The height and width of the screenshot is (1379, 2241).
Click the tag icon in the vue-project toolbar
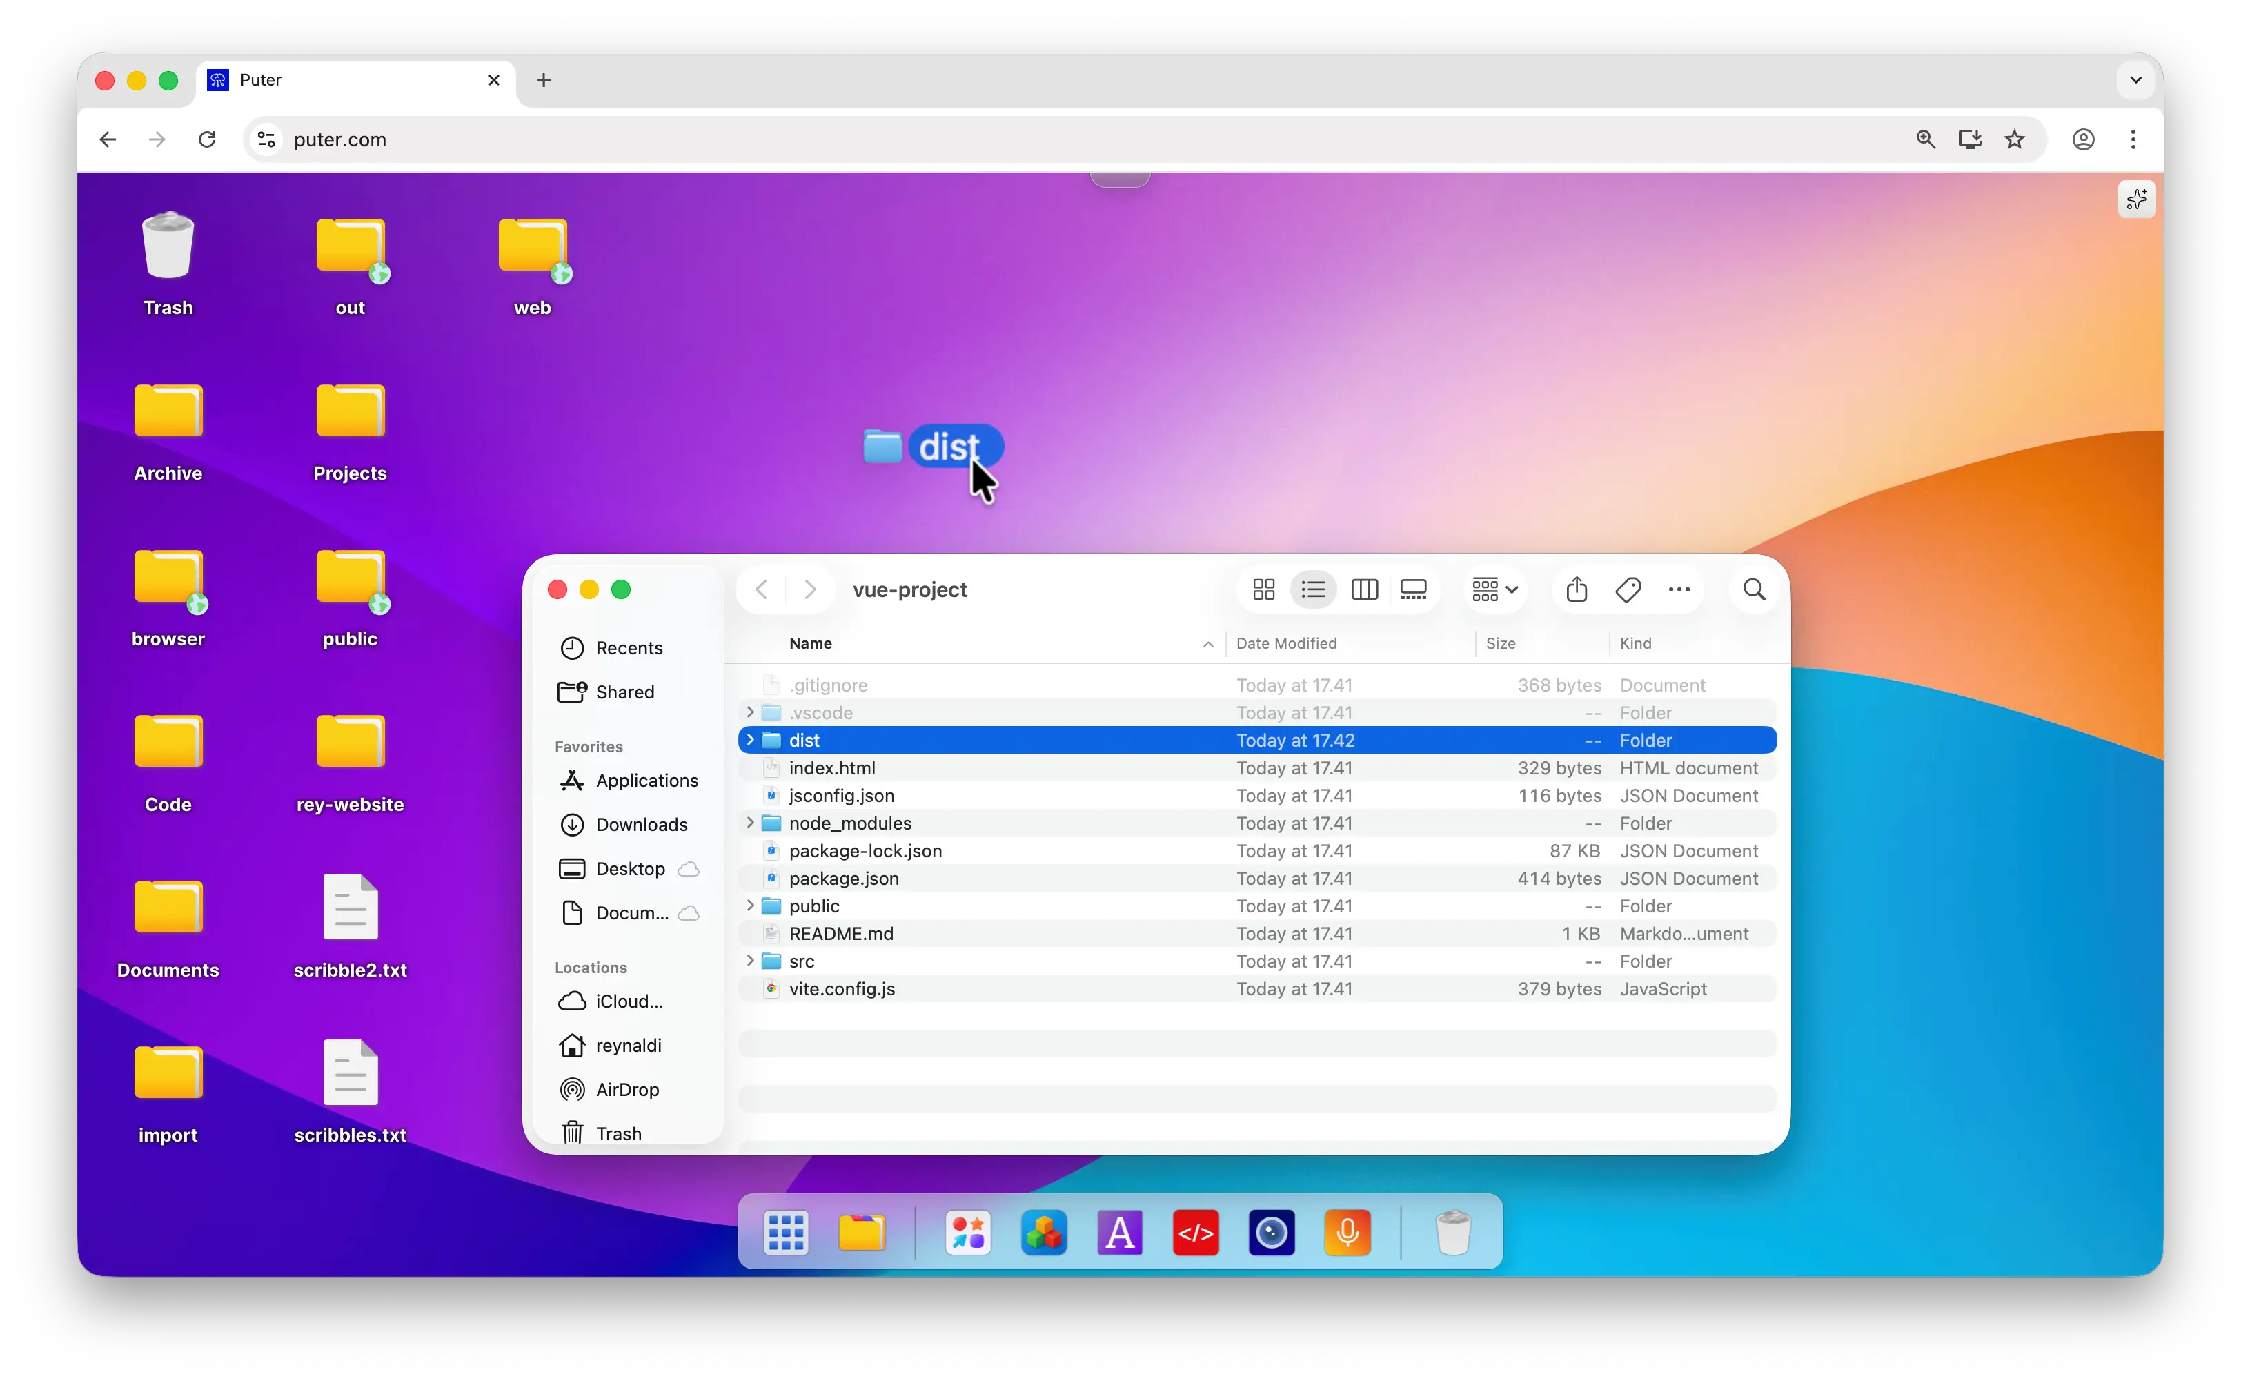(1628, 589)
